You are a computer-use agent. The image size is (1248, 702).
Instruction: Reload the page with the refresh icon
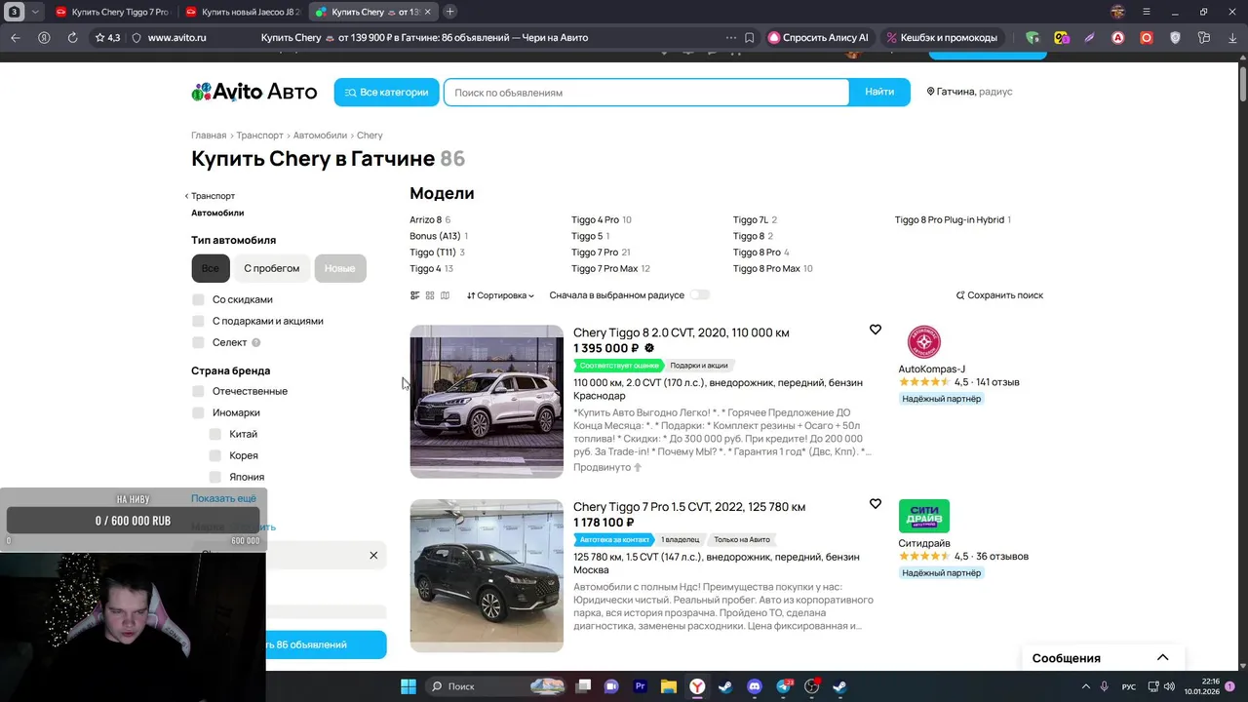coord(72,37)
